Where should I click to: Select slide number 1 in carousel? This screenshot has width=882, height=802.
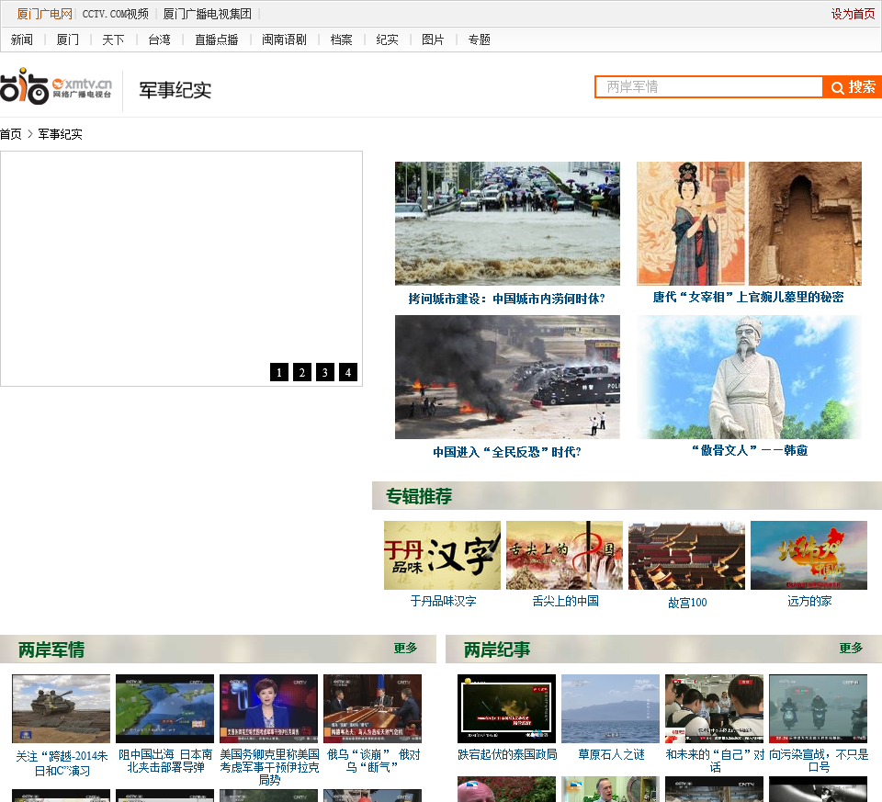(x=279, y=372)
